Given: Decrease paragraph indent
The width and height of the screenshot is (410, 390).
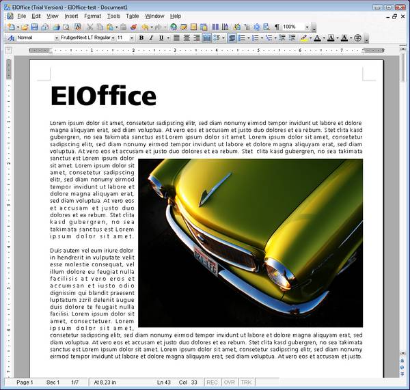Looking at the screenshot, I should point(282,38).
